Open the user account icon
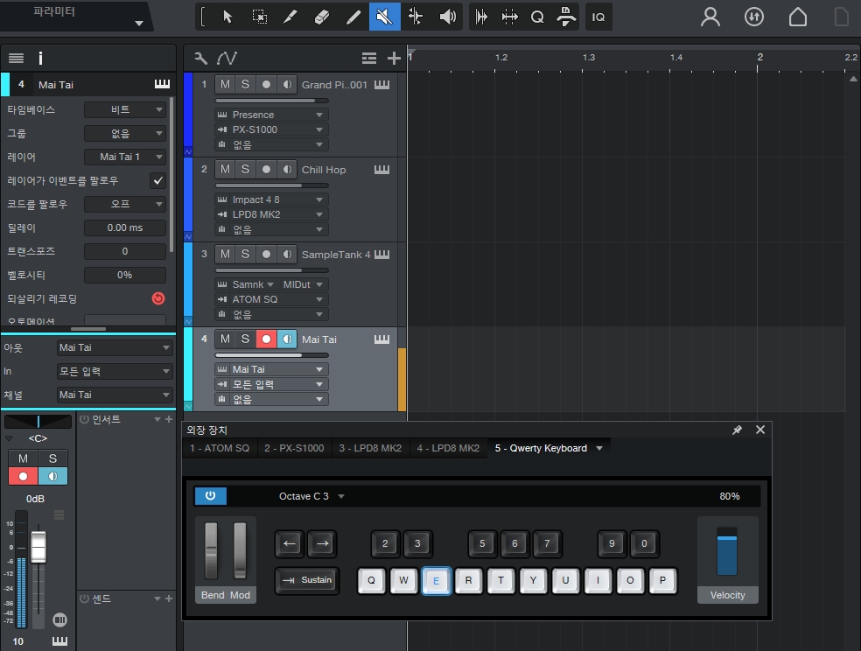 710,17
